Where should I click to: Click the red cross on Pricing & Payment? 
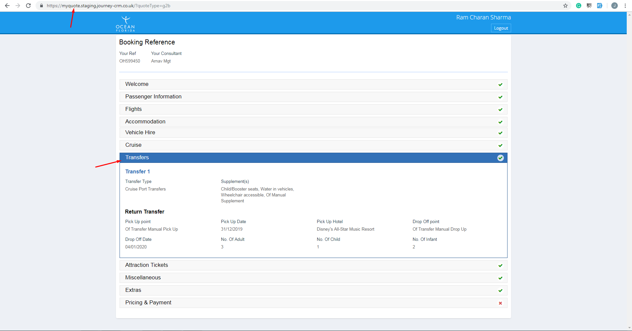[x=500, y=303]
